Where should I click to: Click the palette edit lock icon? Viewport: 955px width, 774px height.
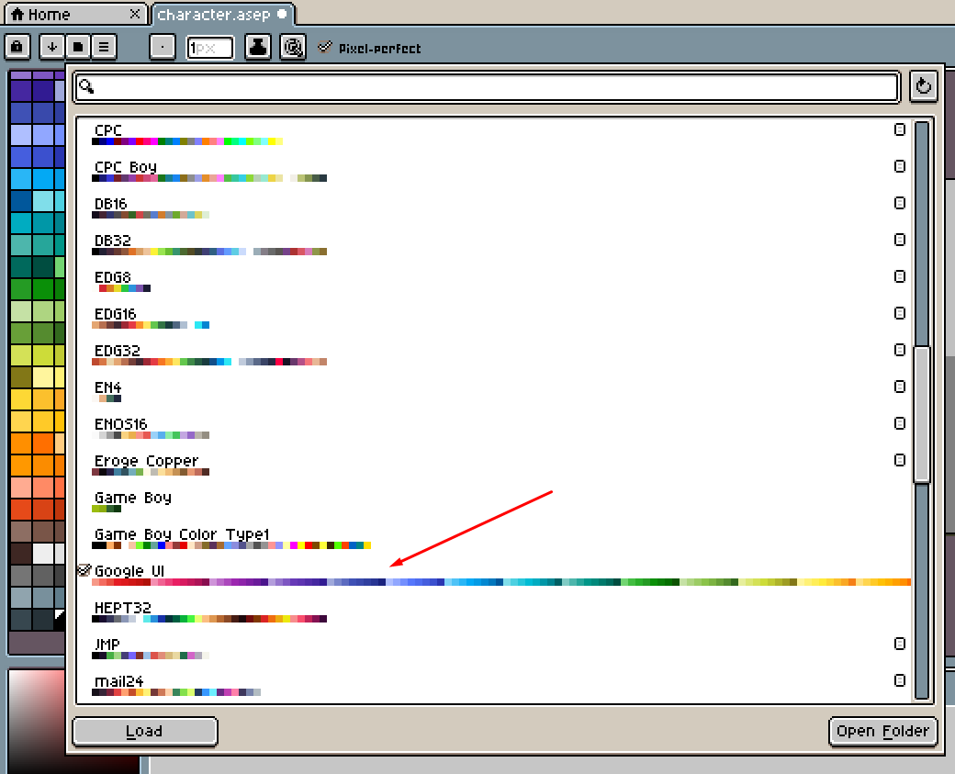[17, 47]
